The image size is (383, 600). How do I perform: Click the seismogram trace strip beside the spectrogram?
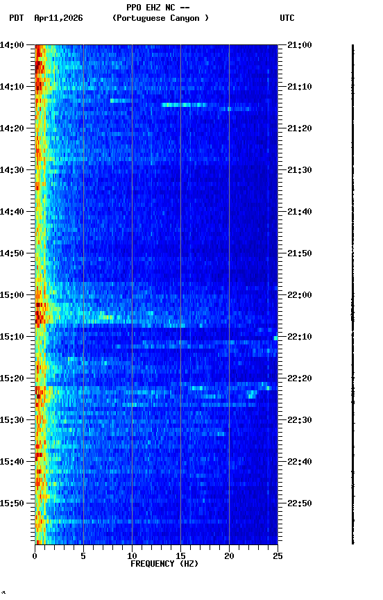tap(352, 294)
